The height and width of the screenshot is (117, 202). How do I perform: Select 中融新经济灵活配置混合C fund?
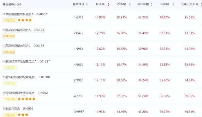[20, 77]
